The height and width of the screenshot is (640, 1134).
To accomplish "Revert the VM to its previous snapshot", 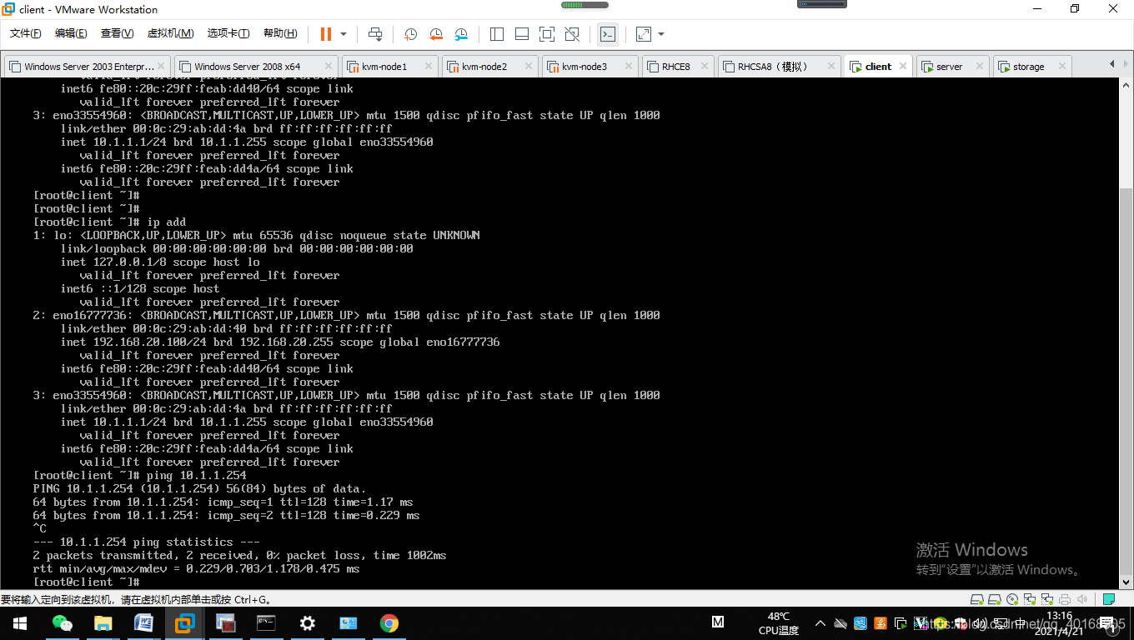I will (x=436, y=34).
